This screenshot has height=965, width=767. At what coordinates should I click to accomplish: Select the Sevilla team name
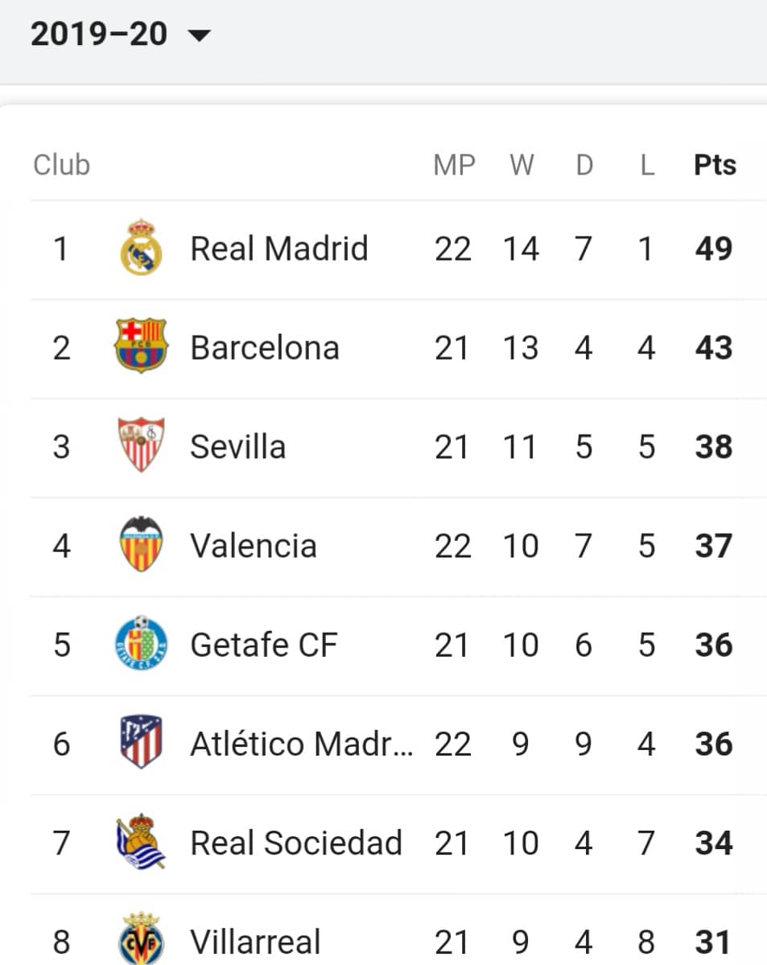237,447
